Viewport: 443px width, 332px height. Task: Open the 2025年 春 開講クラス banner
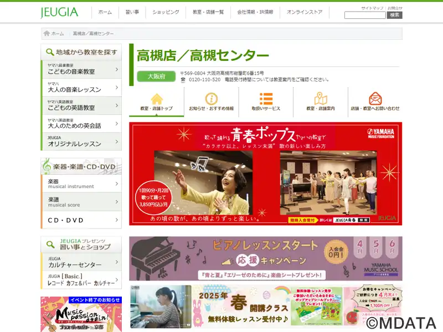click(x=266, y=307)
